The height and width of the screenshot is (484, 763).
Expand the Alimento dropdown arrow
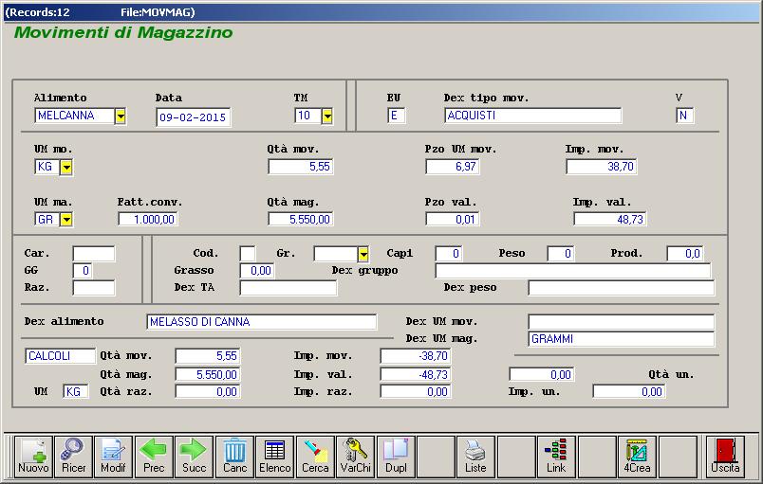click(121, 116)
